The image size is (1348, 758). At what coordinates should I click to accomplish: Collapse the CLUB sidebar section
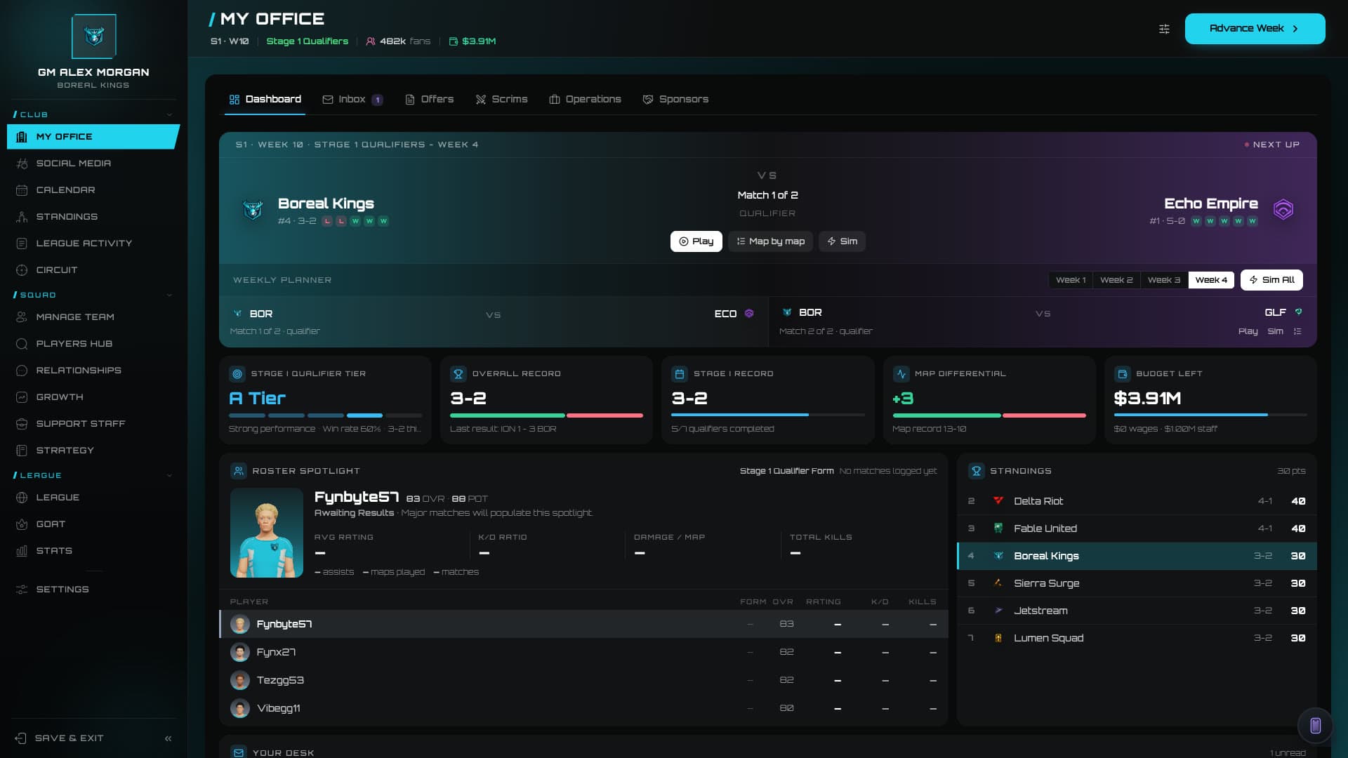pyautogui.click(x=169, y=115)
